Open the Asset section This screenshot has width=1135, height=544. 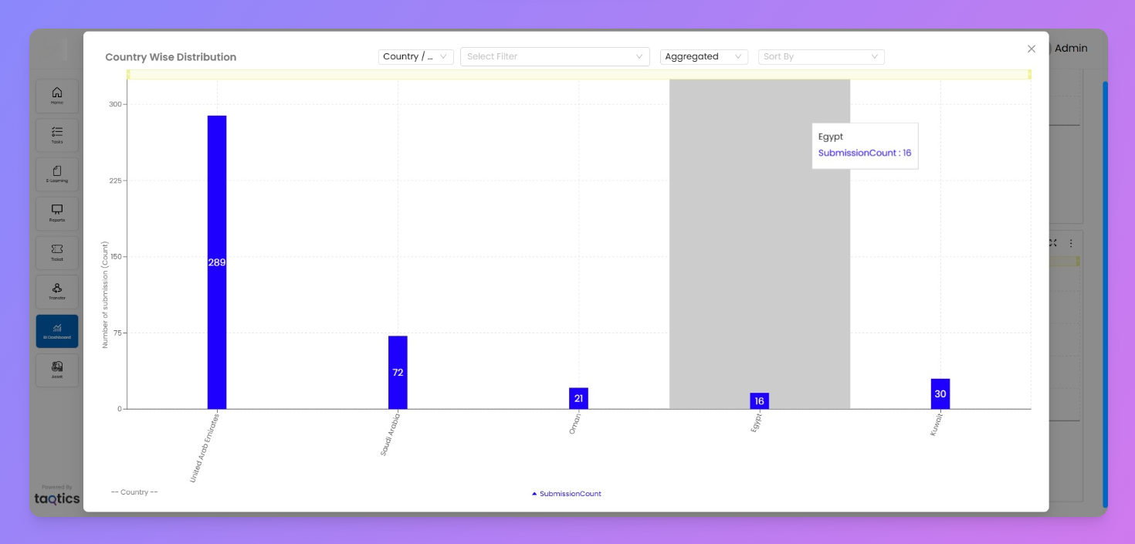coord(57,370)
